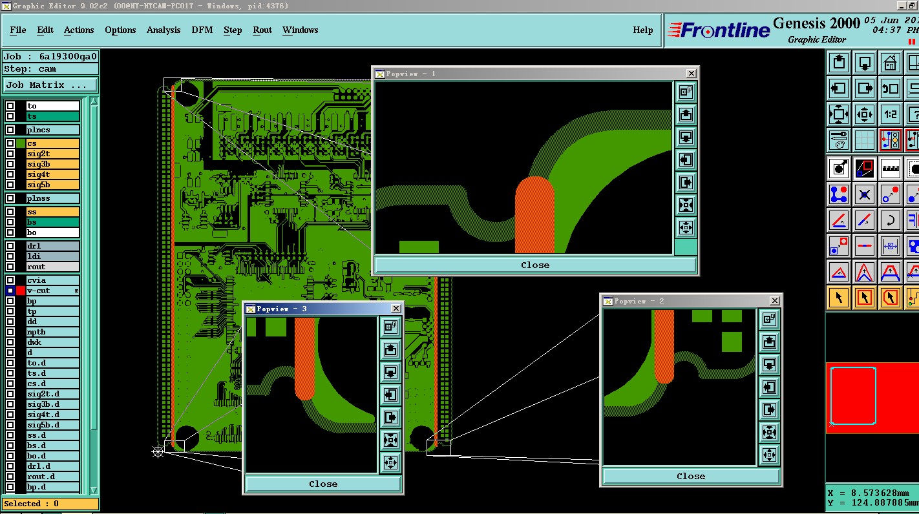Select the curved arrow rotate tool

[x=891, y=220]
